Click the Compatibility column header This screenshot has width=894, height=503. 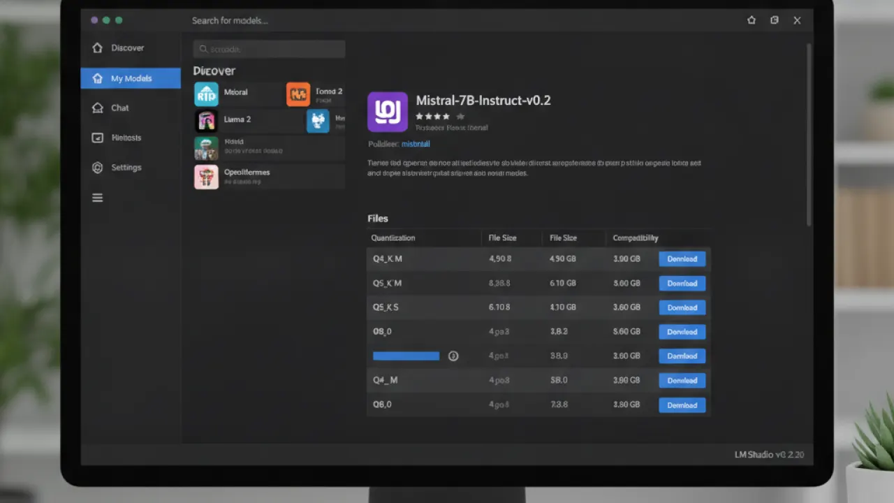tap(636, 238)
